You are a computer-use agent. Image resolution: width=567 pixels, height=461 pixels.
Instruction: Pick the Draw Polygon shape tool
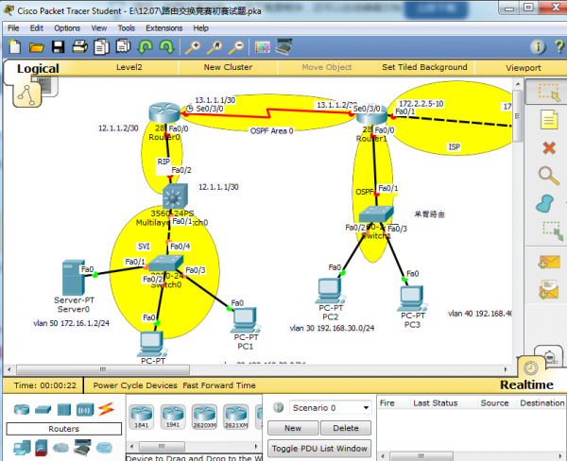point(548,203)
